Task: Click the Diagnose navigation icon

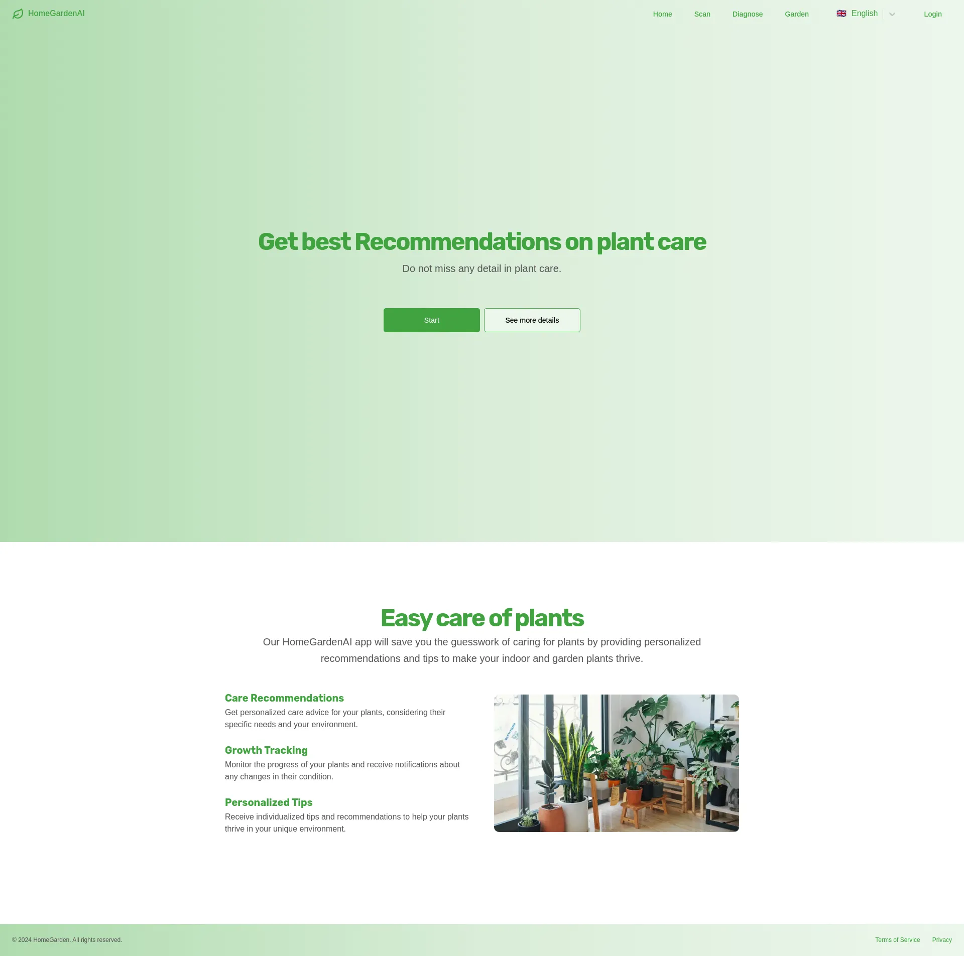Action: tap(748, 13)
